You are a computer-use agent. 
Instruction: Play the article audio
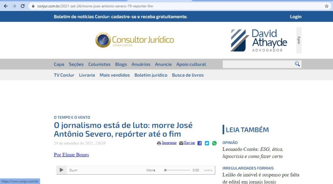[x=61, y=170]
